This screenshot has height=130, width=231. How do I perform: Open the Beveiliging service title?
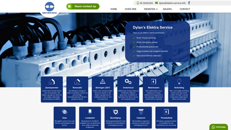[x=115, y=118]
